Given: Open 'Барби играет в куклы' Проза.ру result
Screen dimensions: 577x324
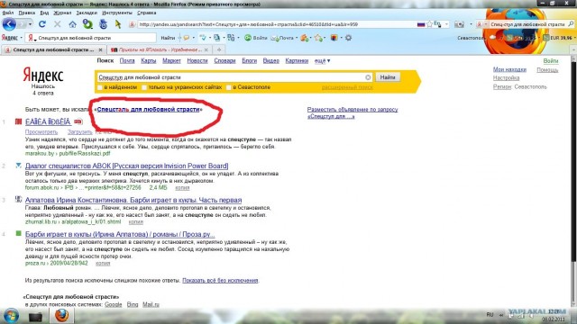Looking at the screenshot, I should (120, 234).
